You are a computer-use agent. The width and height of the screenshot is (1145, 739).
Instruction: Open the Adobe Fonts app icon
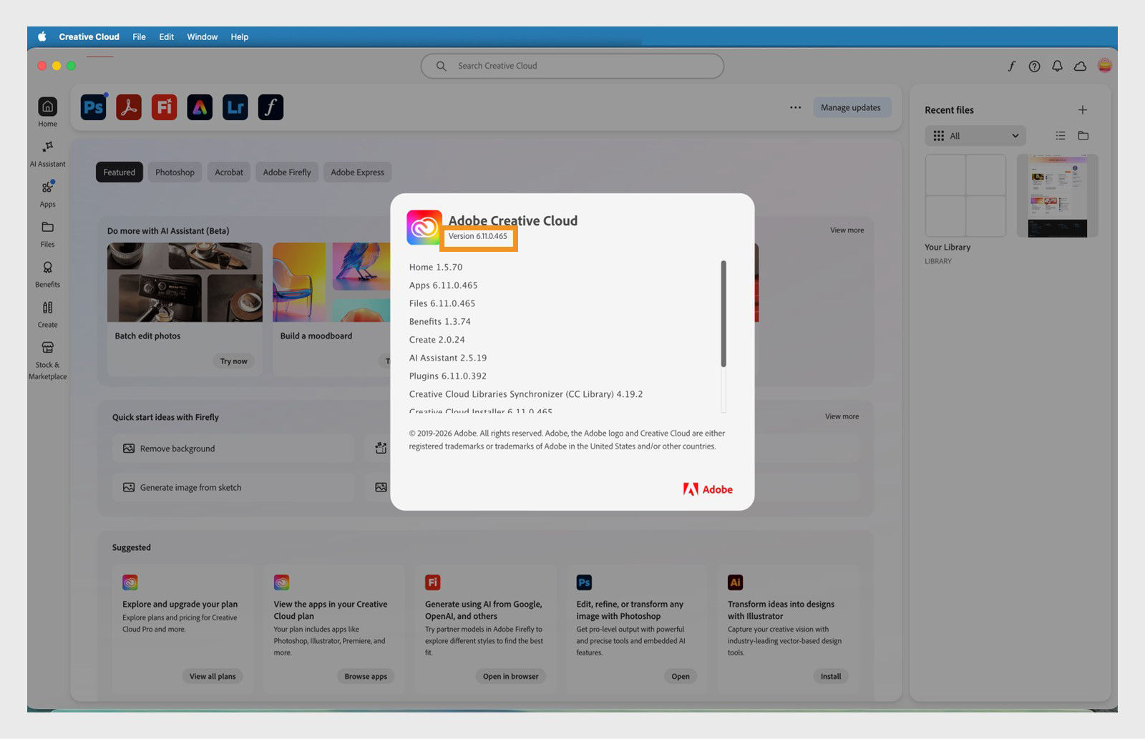271,107
